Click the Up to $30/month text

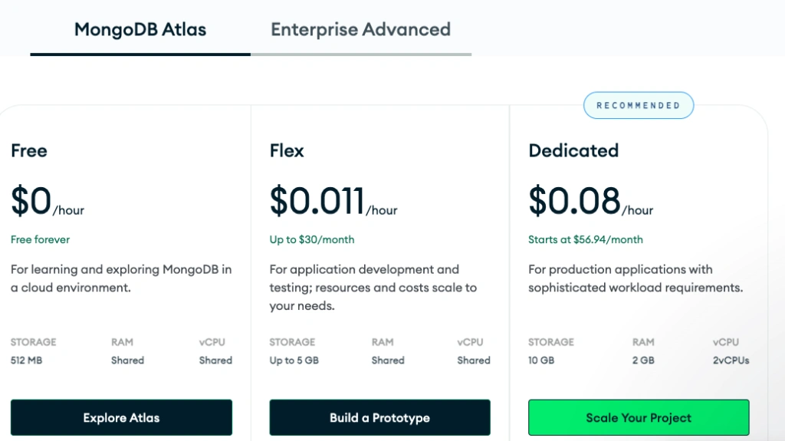click(x=312, y=240)
